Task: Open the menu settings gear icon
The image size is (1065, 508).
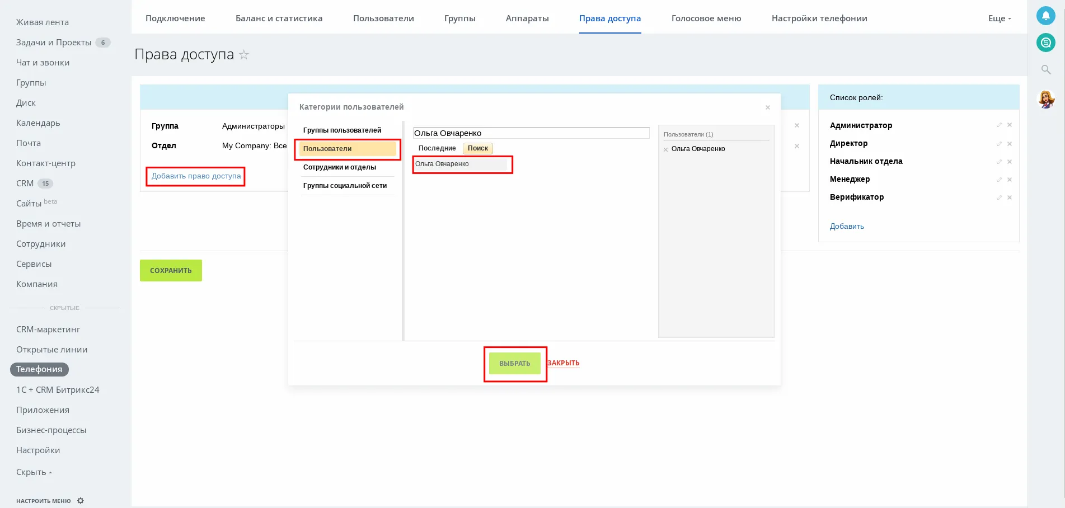Action: pyautogui.click(x=81, y=501)
